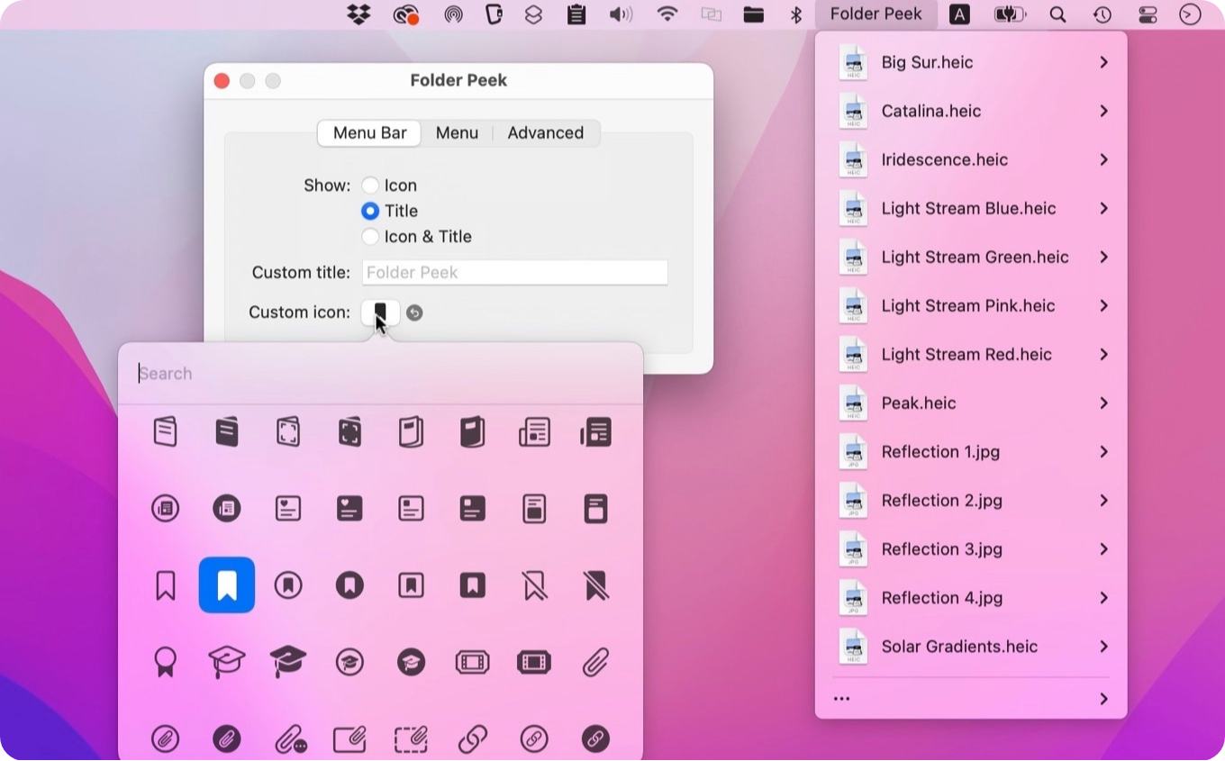Expand the Reflection 1.jpg submenu arrow
Screen dimensions: 1225x761
click(x=1103, y=451)
